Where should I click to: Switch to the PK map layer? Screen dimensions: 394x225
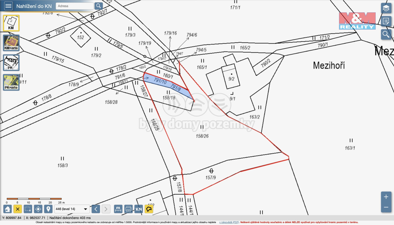click(x=11, y=63)
